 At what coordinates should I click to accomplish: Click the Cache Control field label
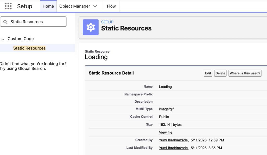(141, 116)
